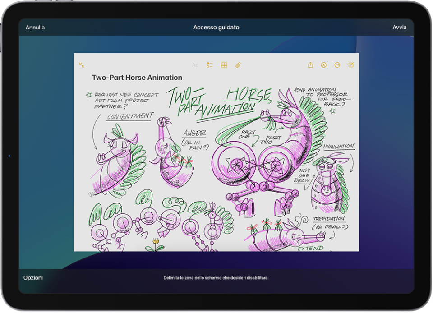Tap the collapse arrows icon in the note
Image resolution: width=433 pixels, height=313 pixels.
pos(82,65)
